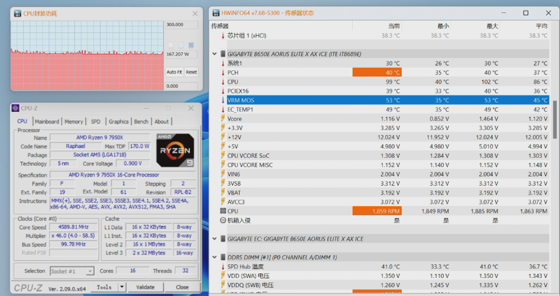Viewport: 560px width, 296px height.
Task: Click the thermometer icon beside PCH
Action: 223,72
